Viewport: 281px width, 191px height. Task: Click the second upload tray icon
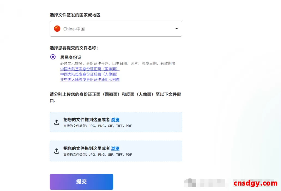pos(56,151)
